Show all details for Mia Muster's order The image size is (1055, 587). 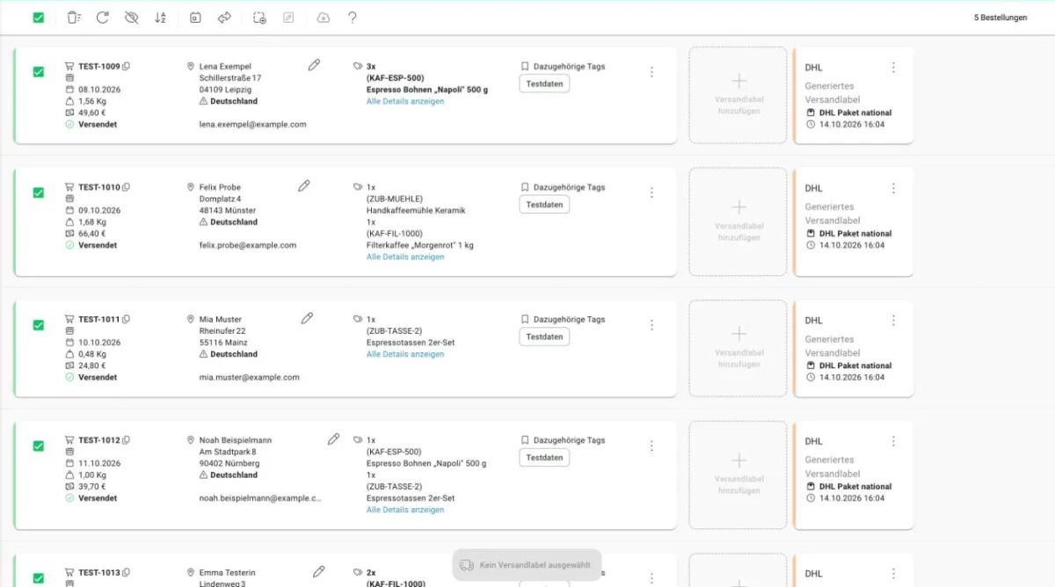point(405,354)
